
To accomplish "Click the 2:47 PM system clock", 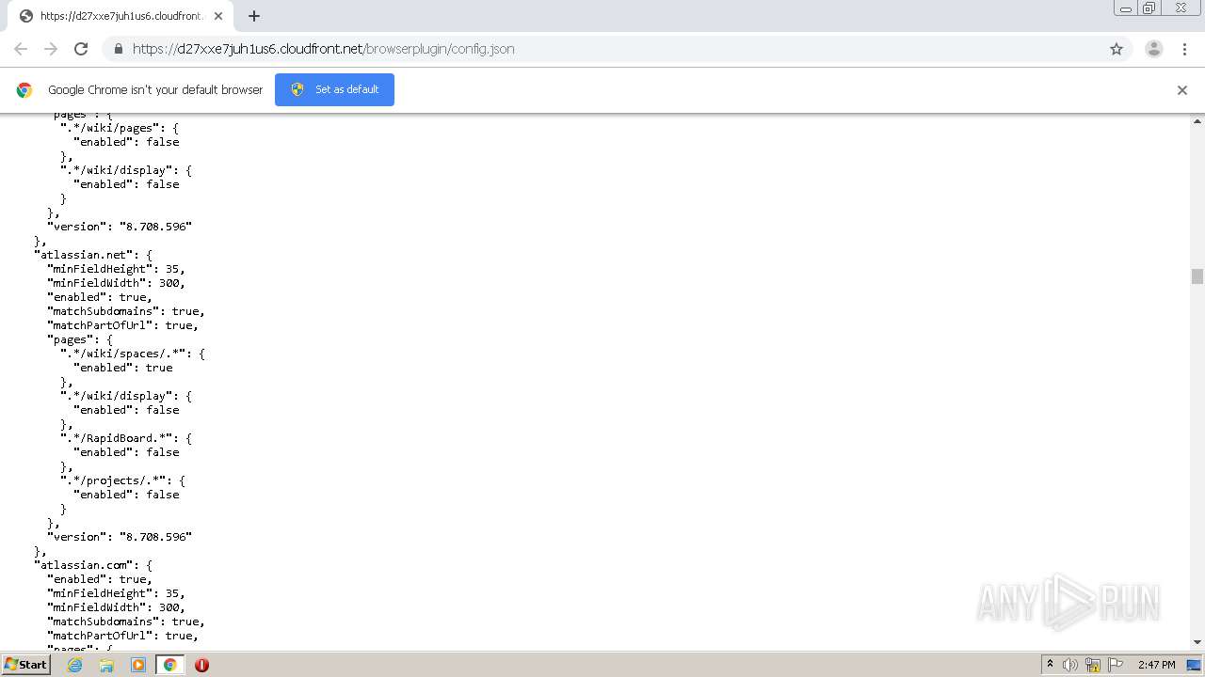I will coord(1157,665).
